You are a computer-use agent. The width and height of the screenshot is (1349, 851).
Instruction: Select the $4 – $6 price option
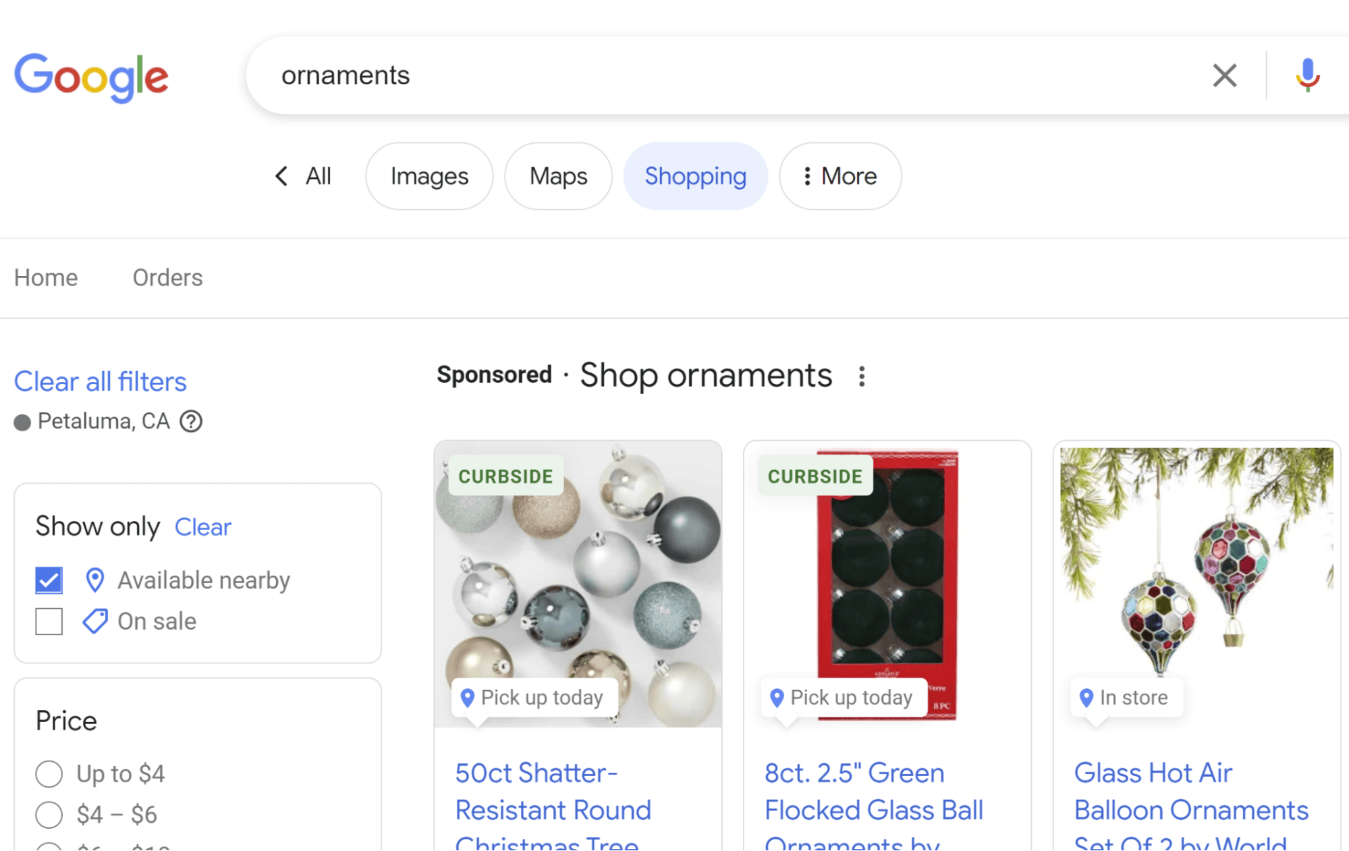[49, 815]
